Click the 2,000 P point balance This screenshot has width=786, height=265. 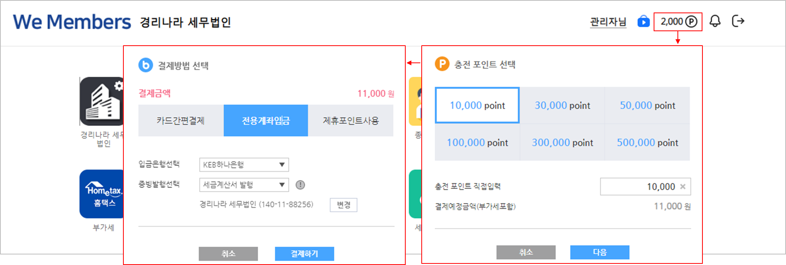coord(678,22)
